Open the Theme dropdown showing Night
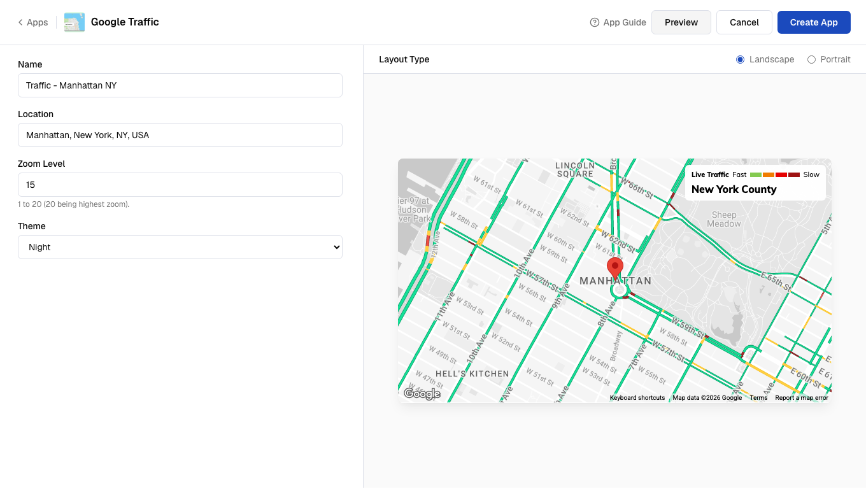The width and height of the screenshot is (866, 489). (180, 247)
